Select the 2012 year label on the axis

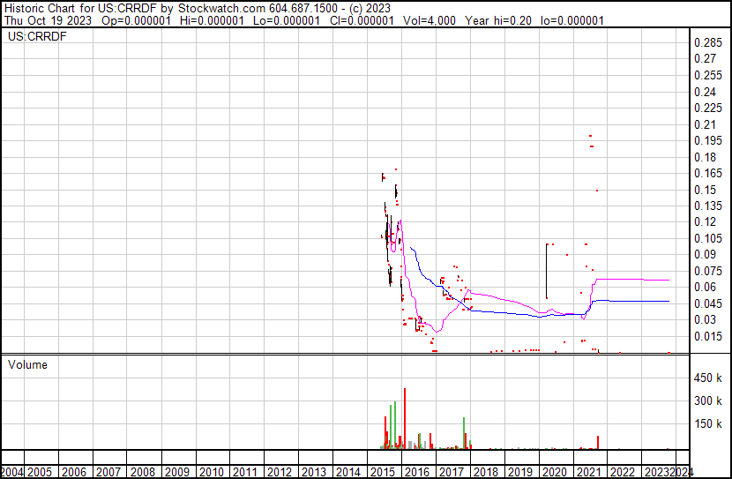[x=280, y=472]
